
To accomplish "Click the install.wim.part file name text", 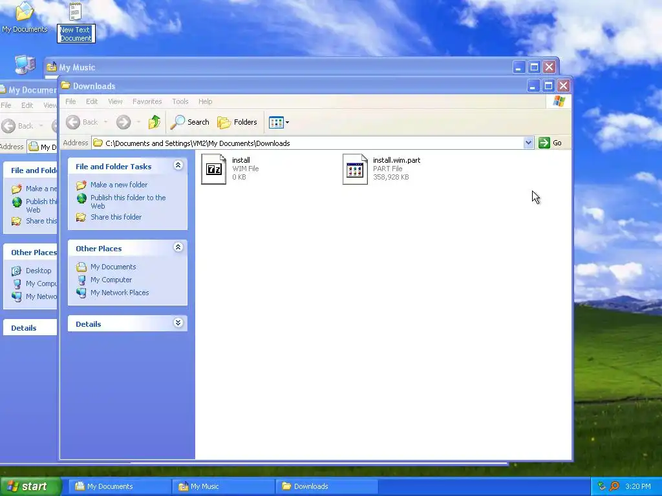I will (396, 160).
